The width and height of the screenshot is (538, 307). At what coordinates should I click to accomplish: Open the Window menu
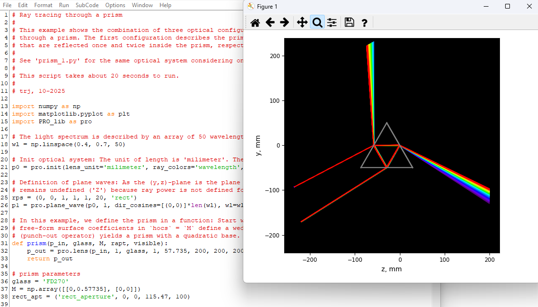tap(142, 5)
